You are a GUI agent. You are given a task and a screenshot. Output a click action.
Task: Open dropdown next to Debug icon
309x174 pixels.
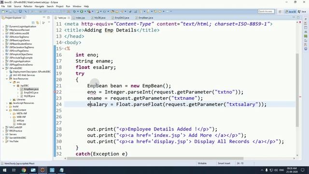tap(78, 12)
